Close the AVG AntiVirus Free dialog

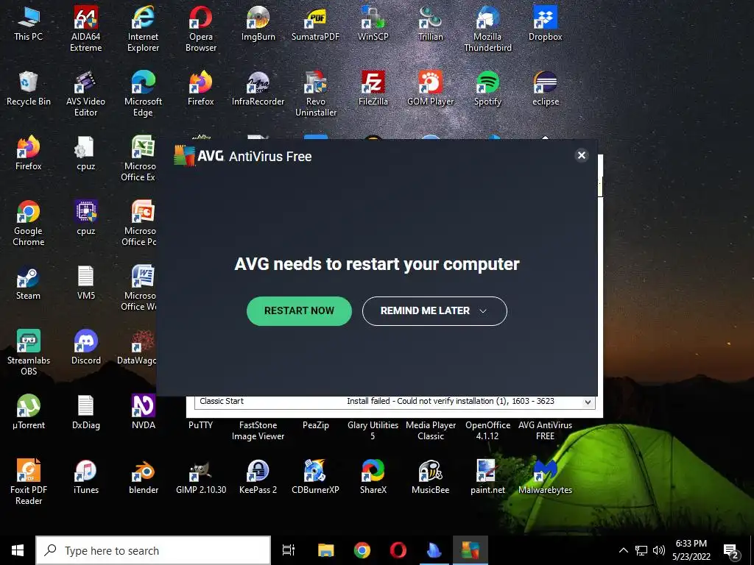click(582, 155)
